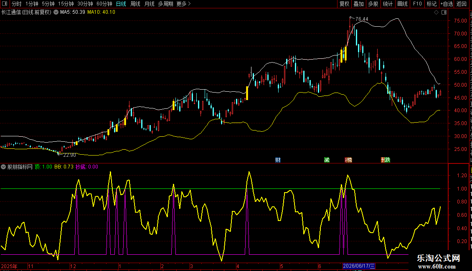The width and height of the screenshot is (472, 271).
Task: Click the 抄底: 0.00 indicator value
Action: click(87, 167)
